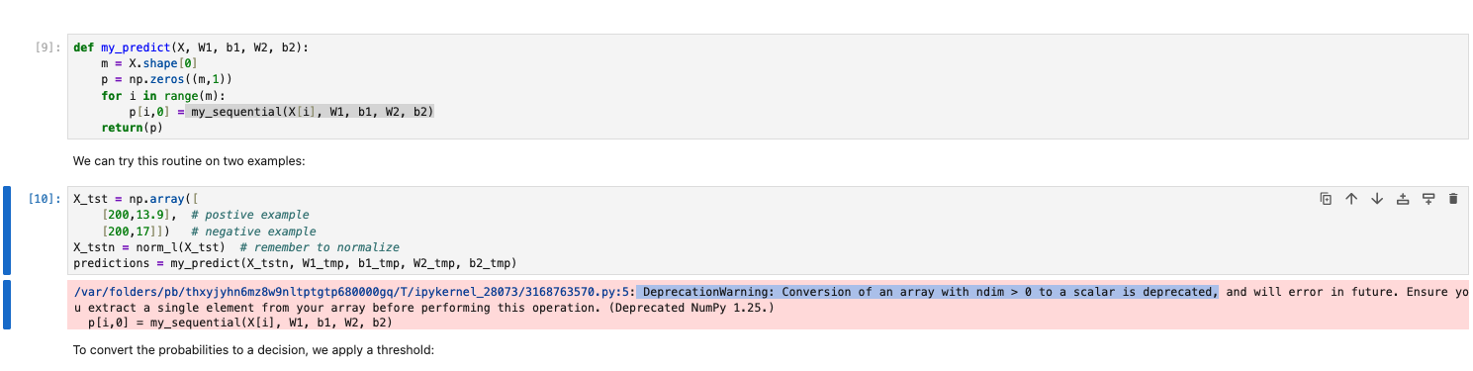
Task: Move cell 10 down with arrow icon
Action: coord(1376,199)
